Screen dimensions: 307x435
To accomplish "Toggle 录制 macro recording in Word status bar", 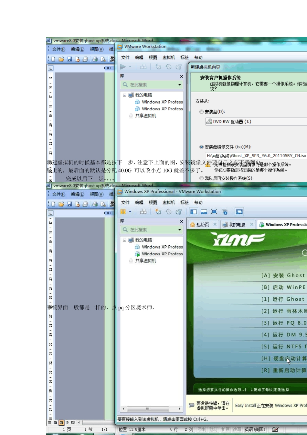I will pos(202,429).
